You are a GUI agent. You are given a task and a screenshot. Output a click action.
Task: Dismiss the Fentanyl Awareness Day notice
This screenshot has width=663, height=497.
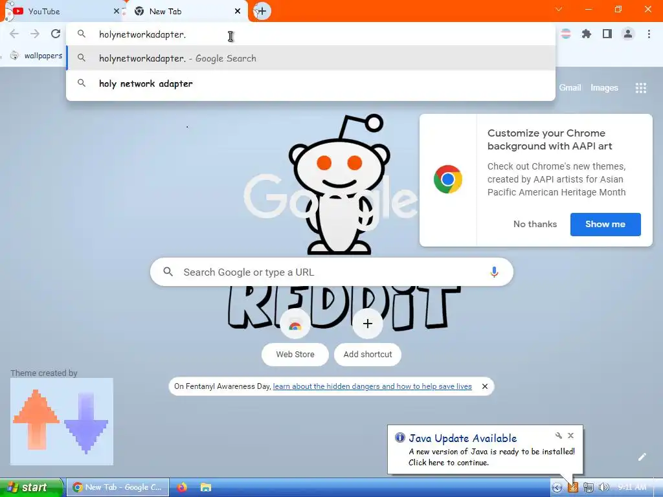point(484,386)
